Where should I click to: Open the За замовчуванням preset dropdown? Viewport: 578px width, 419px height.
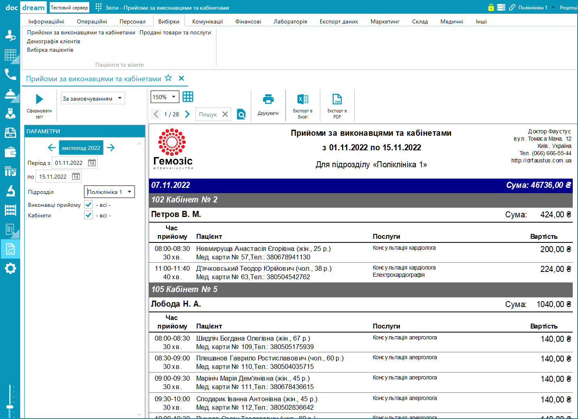coord(93,98)
